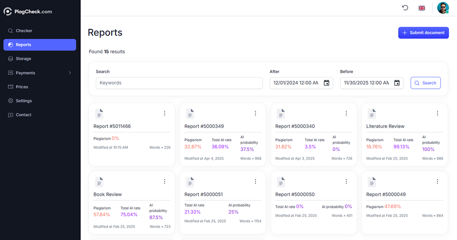Image resolution: width=457 pixels, height=240 pixels.
Task: Open the Storage section
Action: [x=24, y=58]
